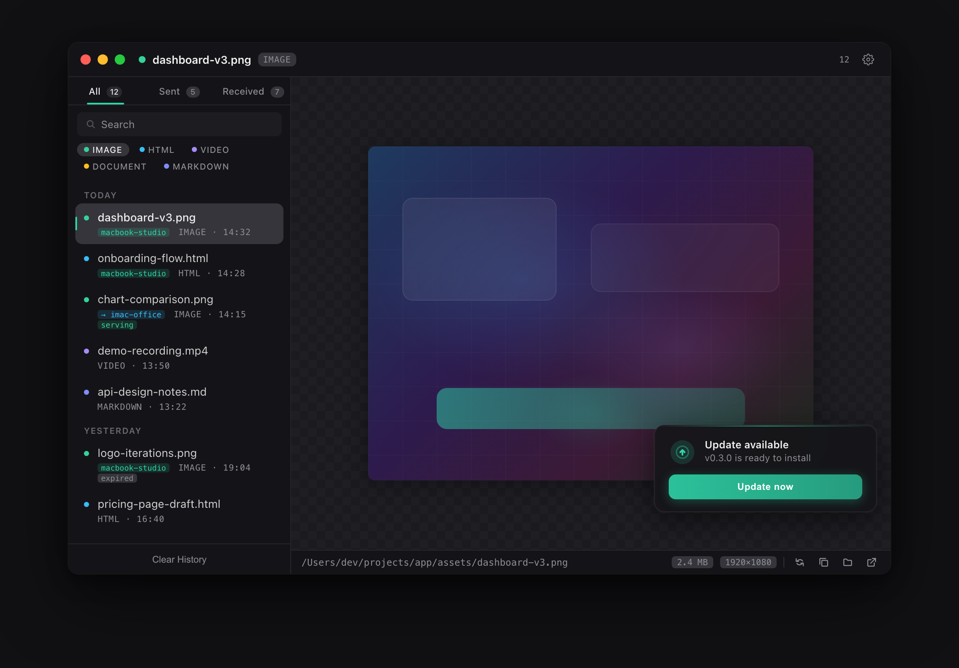Click the Update now button
The height and width of the screenshot is (668, 959).
(x=765, y=487)
